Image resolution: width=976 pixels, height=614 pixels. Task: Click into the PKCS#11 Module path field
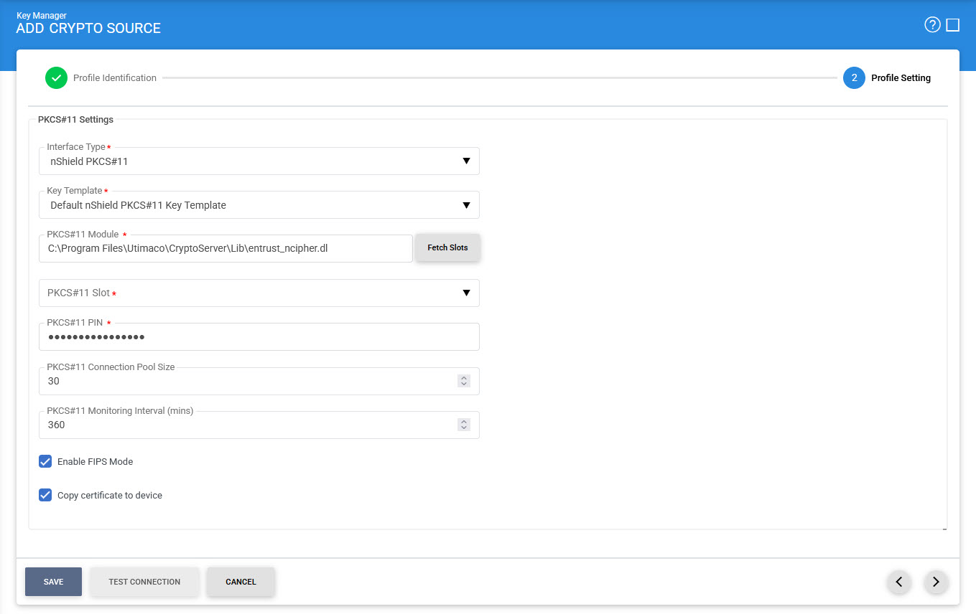coord(226,249)
